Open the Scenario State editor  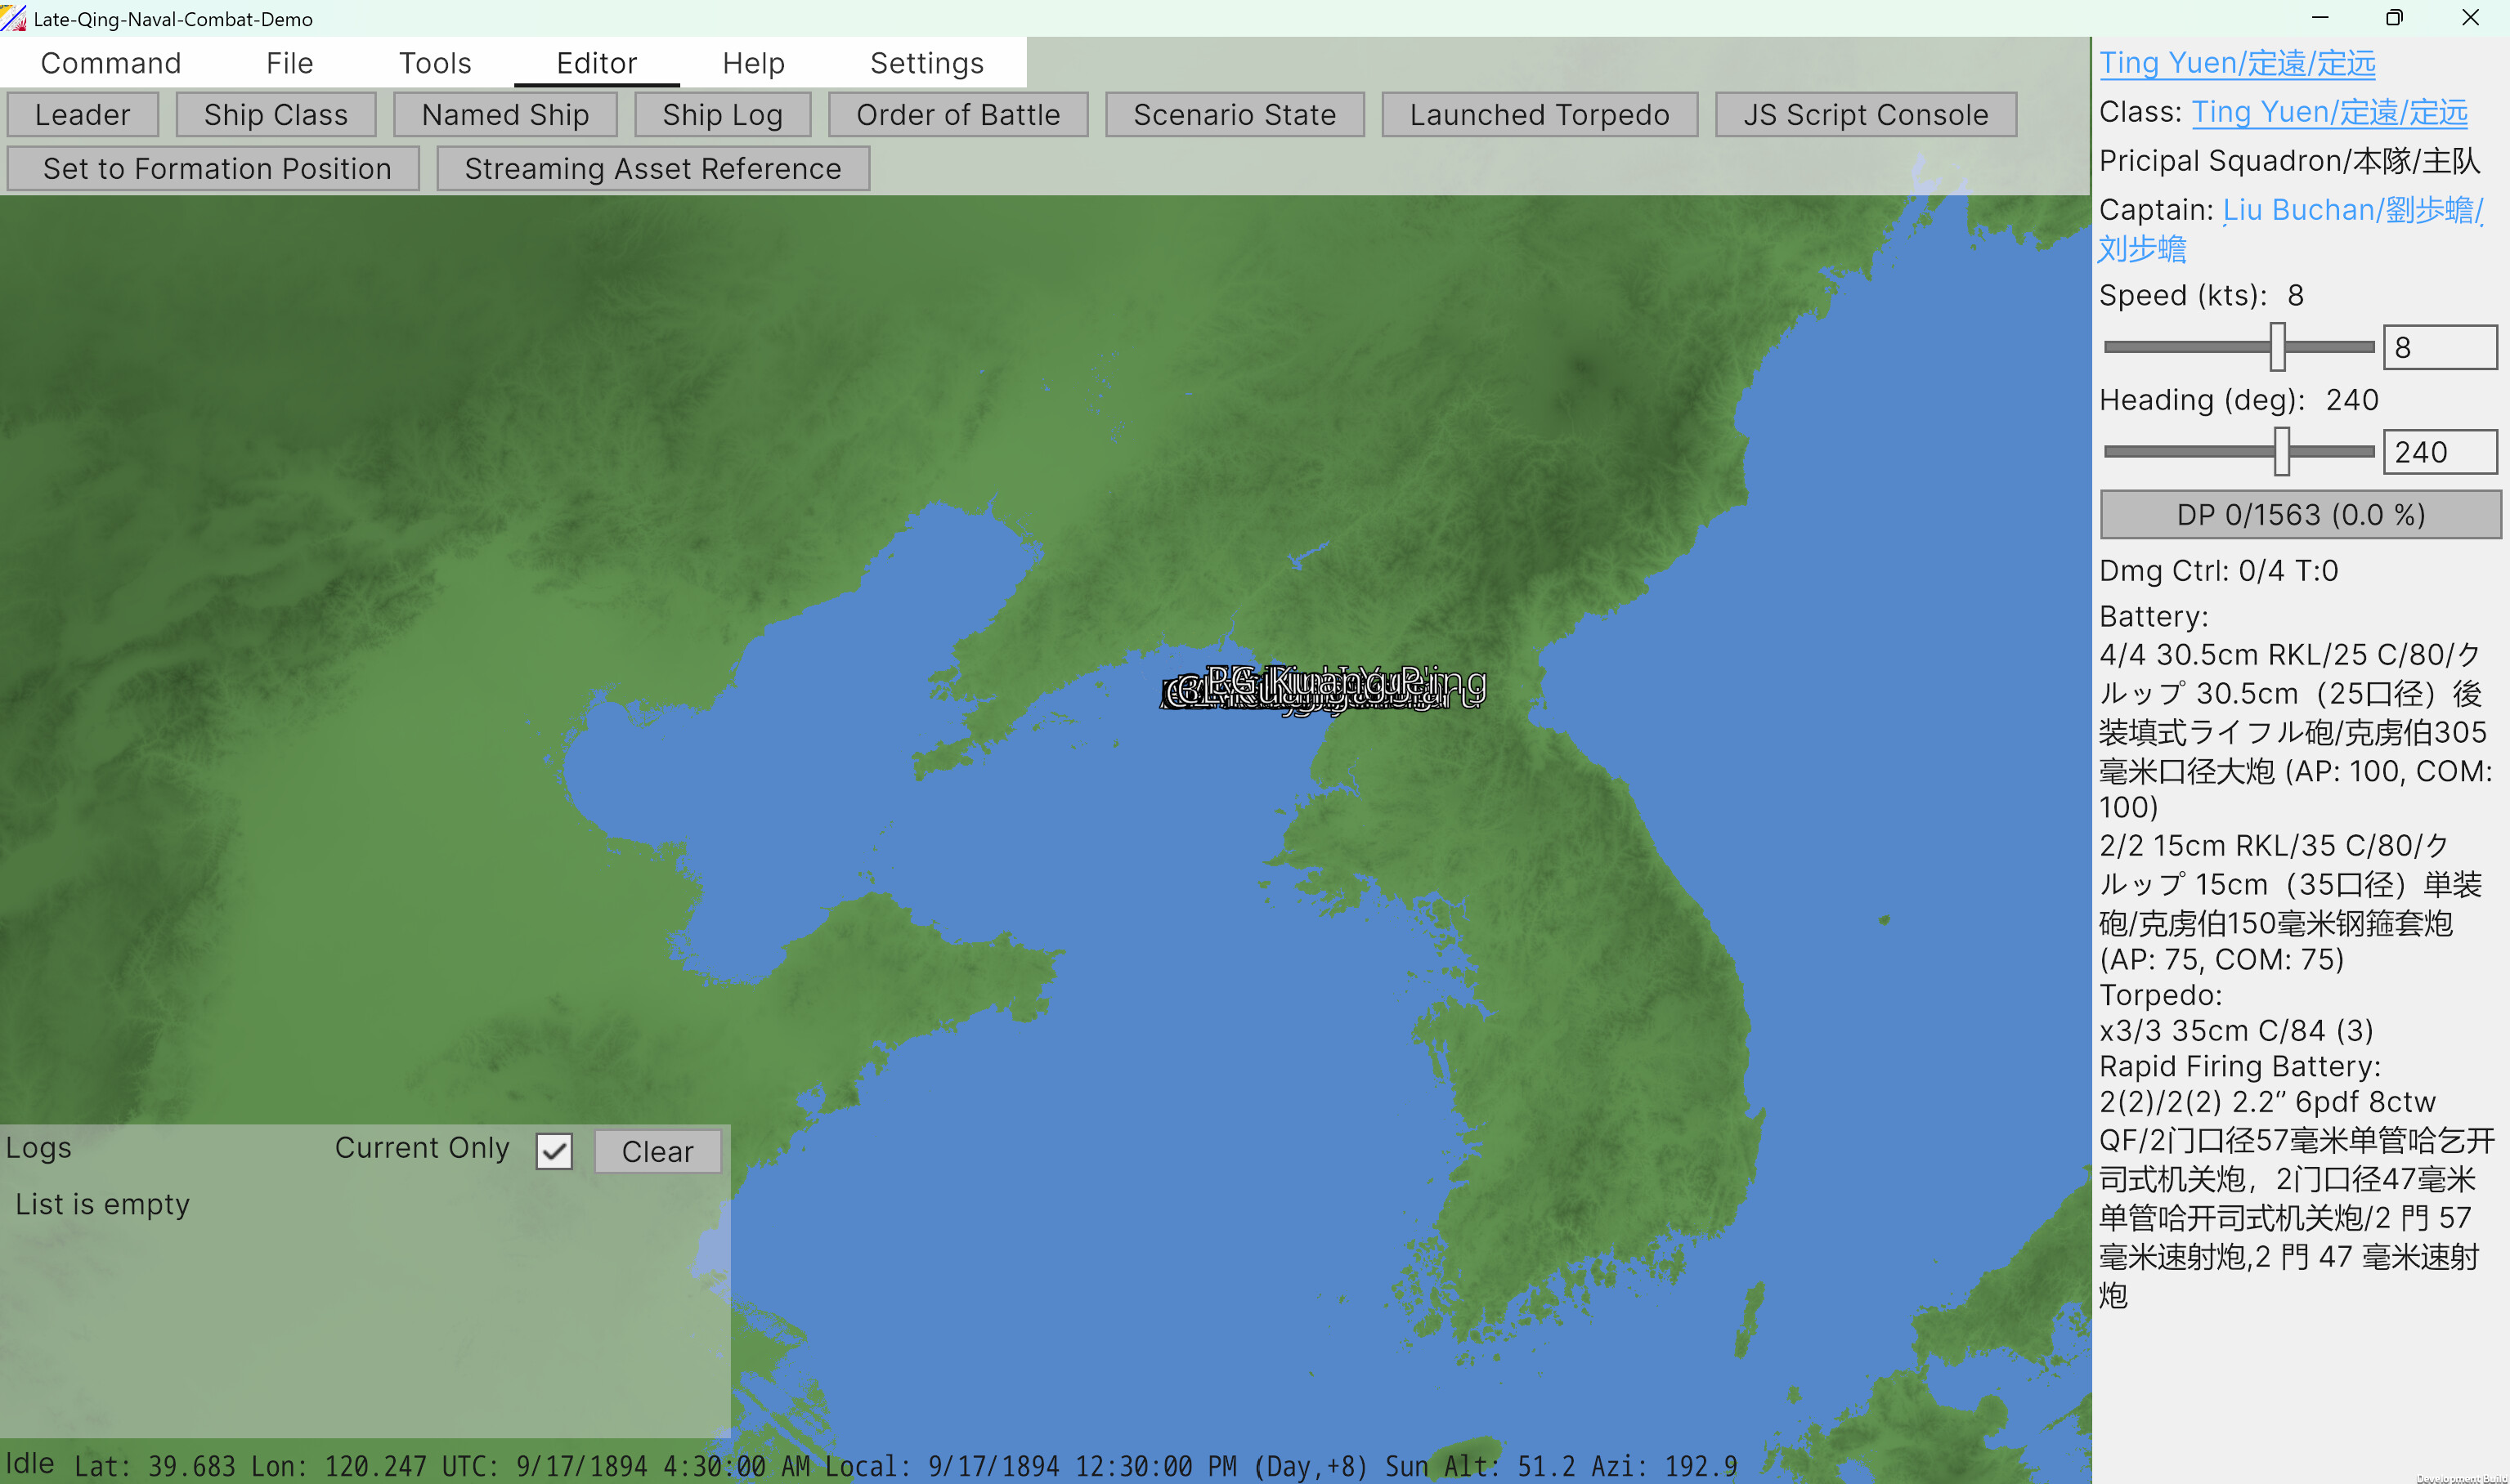tap(1234, 114)
